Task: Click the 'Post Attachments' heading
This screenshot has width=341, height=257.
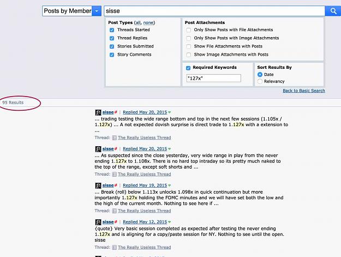Action: [205, 22]
